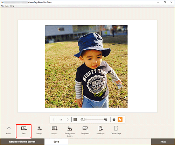Click the zoom in magnifier

[106, 119]
